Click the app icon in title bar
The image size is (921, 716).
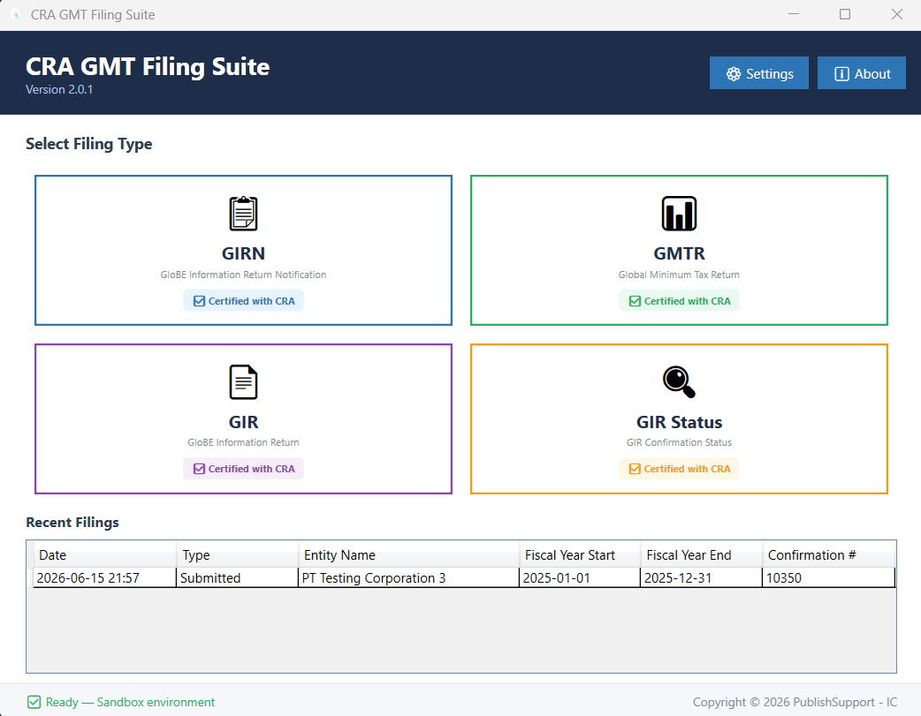click(16, 15)
